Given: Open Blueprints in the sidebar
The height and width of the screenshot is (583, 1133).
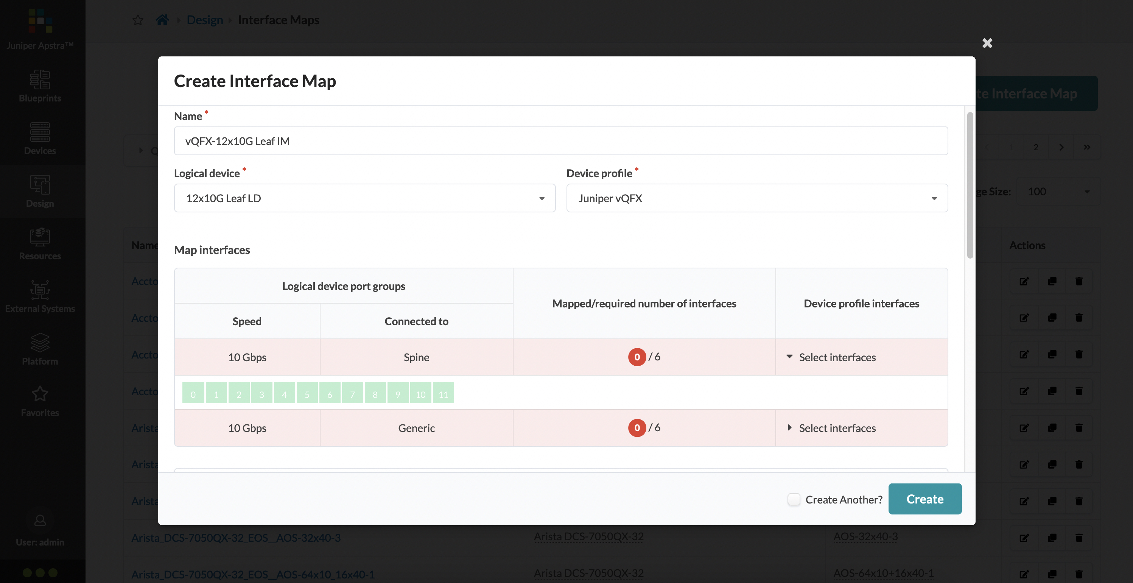Looking at the screenshot, I should click(x=40, y=86).
